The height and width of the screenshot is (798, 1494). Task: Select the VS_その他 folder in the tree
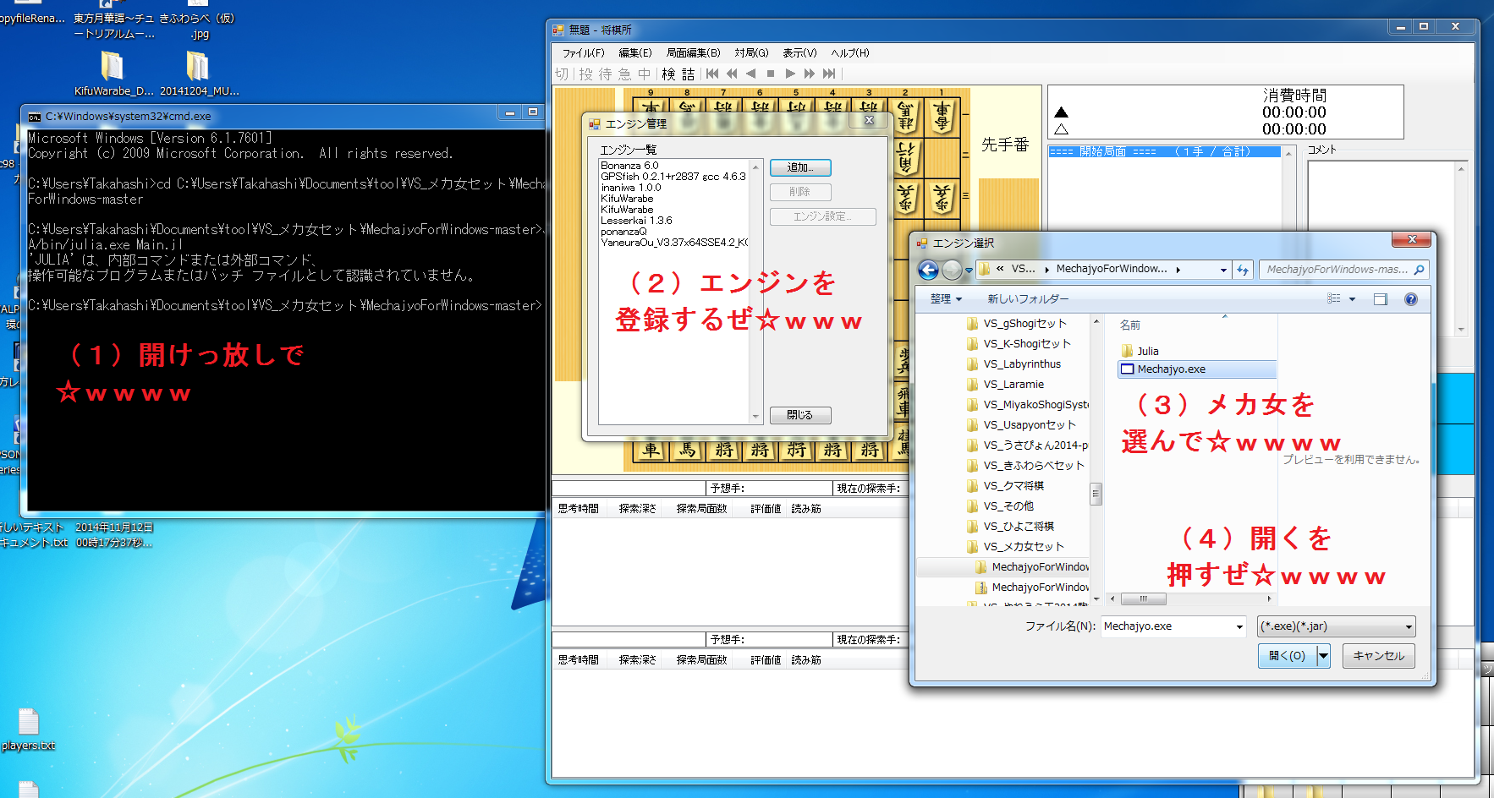tap(1000, 506)
